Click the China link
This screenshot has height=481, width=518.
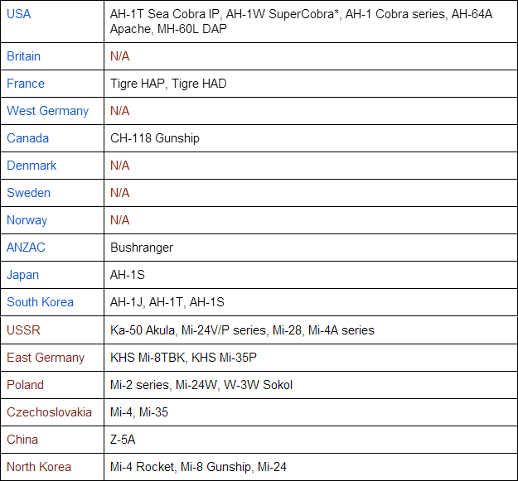coord(22,440)
